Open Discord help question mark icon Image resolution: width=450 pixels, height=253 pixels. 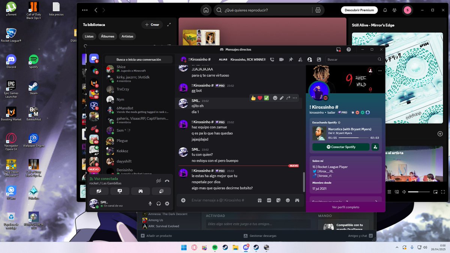349,49
